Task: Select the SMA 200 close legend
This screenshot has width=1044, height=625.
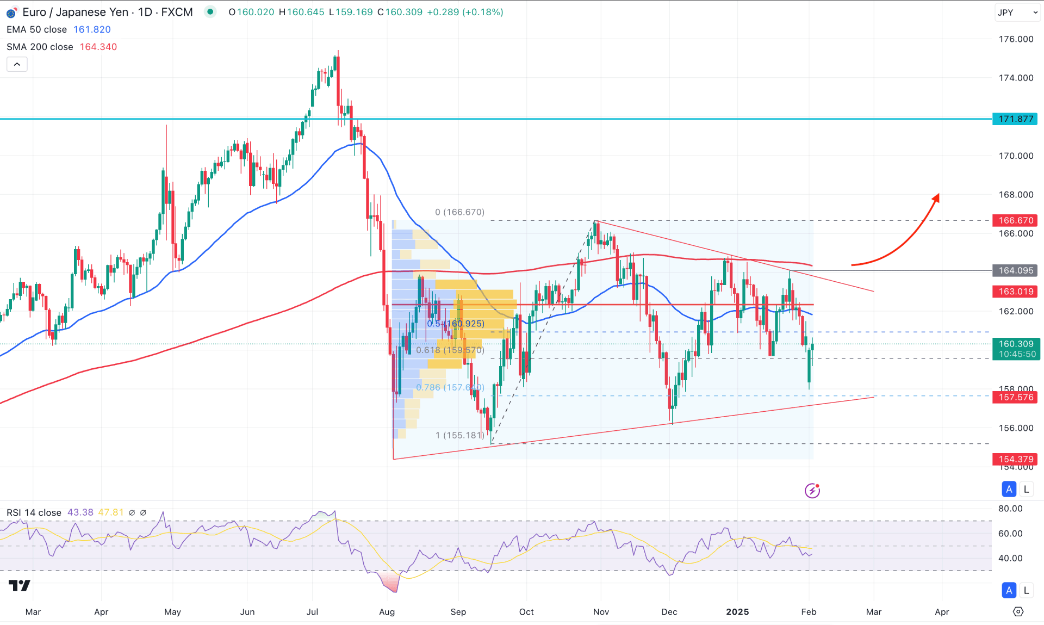Action: [40, 47]
